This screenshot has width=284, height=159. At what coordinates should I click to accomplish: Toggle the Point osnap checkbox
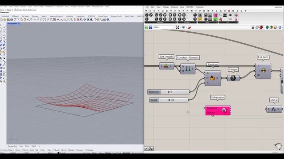(x=15, y=150)
